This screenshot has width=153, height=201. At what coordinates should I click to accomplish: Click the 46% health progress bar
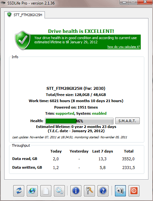(x=79, y=121)
